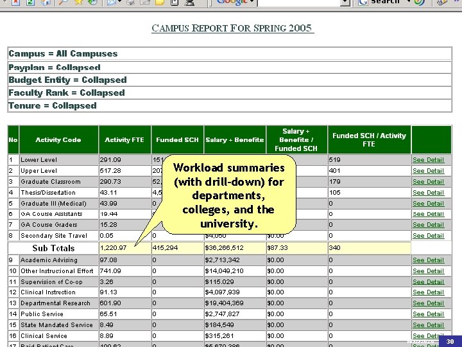Screen dimensions: 462x347
Task: Click the Lower Level ratio value 519
Action: pos(335,160)
